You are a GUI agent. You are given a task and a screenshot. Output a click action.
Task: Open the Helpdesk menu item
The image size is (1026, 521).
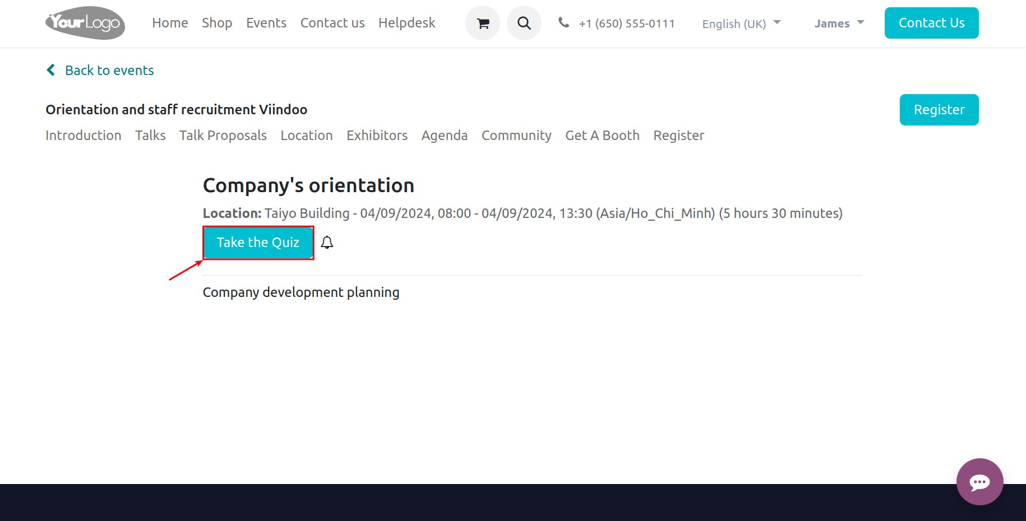pos(406,23)
